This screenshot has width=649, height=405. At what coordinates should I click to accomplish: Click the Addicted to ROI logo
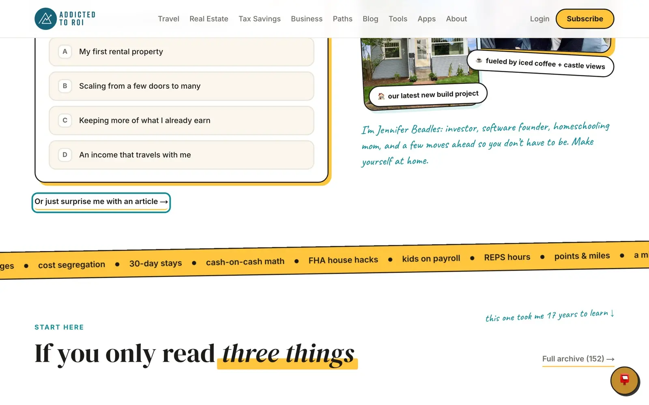[65, 19]
